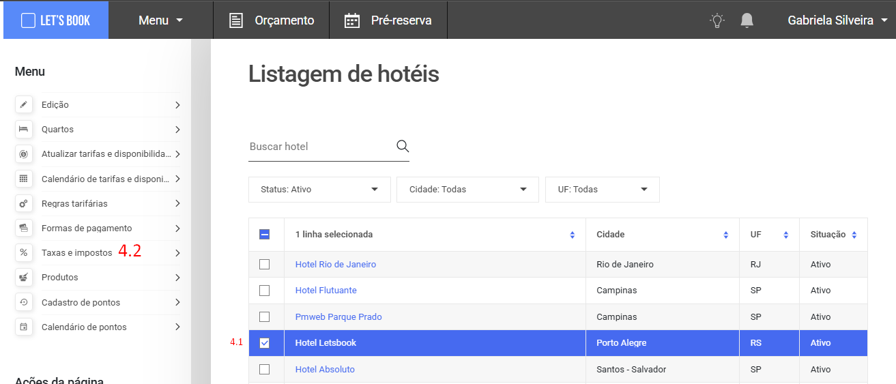Open the Hotel Flutuante link
The image size is (896, 384).
click(326, 291)
